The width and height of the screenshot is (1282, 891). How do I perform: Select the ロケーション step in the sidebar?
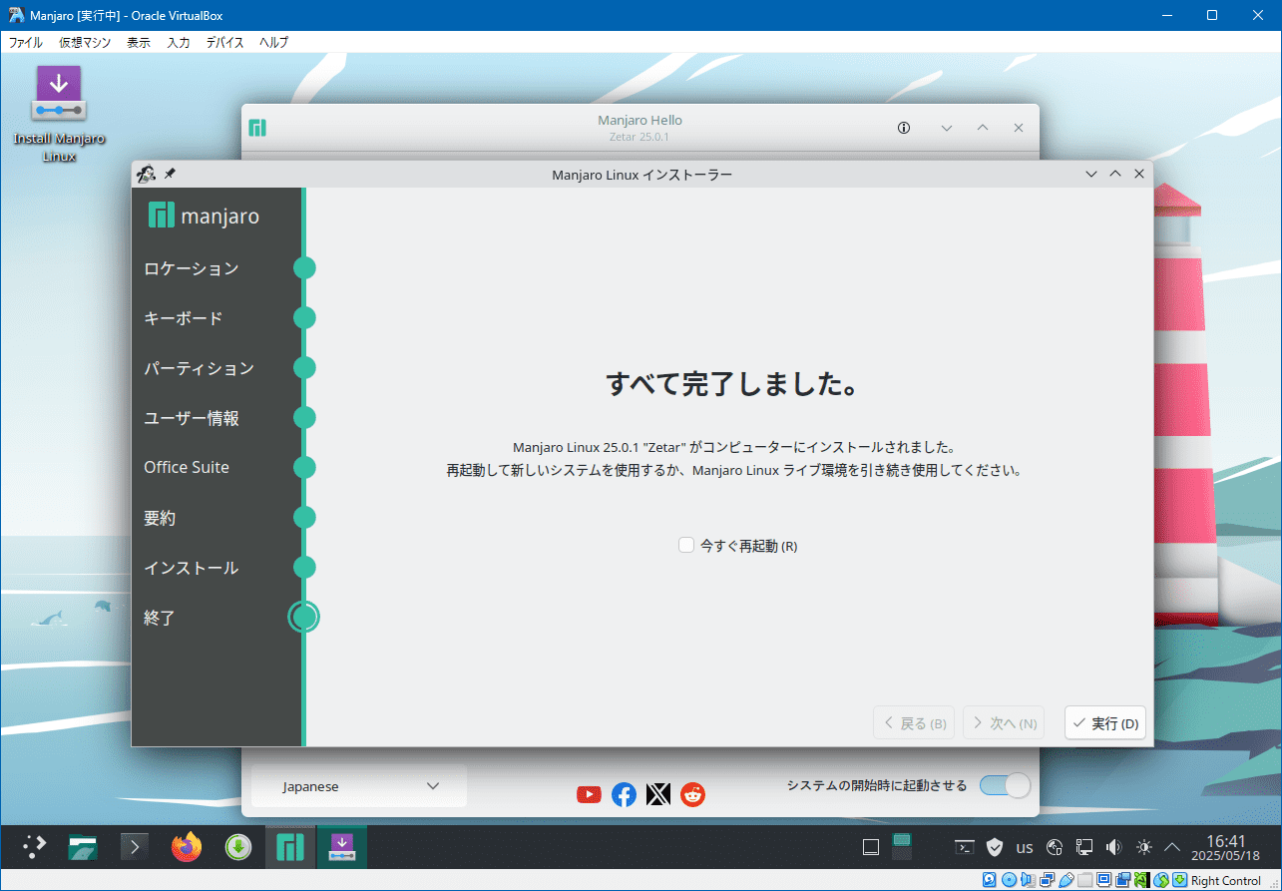click(x=192, y=268)
